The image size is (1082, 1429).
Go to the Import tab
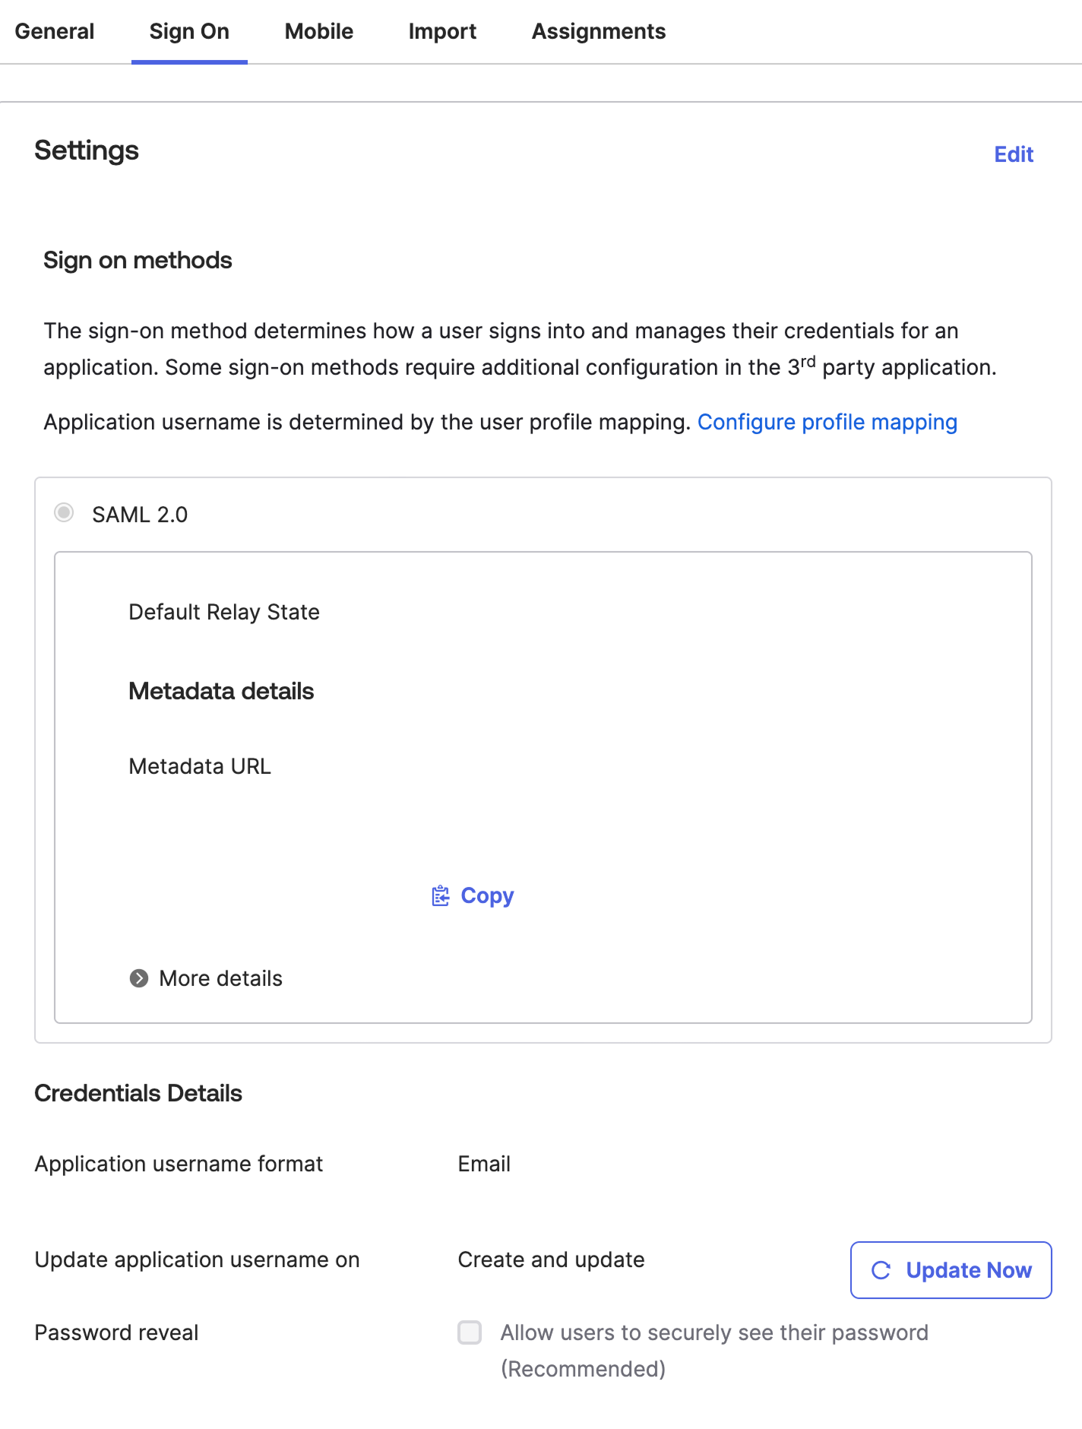click(442, 31)
